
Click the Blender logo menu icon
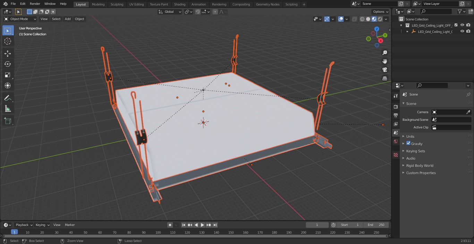tap(5, 4)
